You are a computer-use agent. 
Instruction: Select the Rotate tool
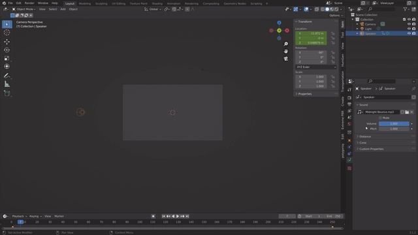(x=7, y=50)
